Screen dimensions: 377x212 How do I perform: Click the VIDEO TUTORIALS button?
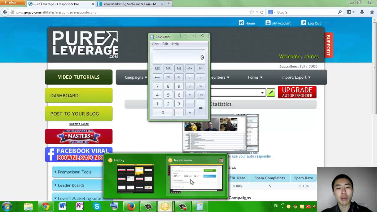79,77
